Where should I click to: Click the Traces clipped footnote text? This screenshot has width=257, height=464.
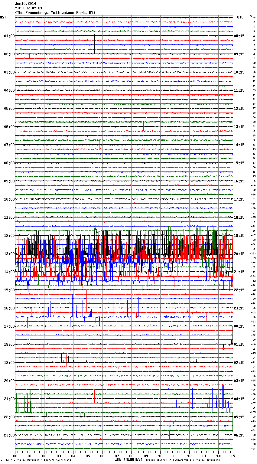pyautogui.click(x=183, y=460)
